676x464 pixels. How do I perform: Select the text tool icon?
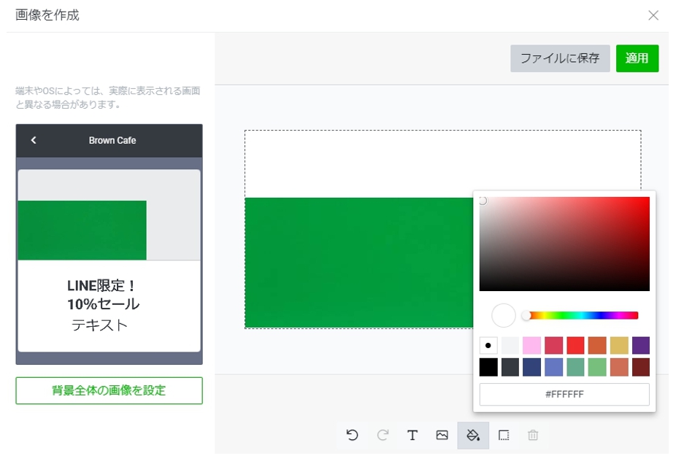[412, 435]
